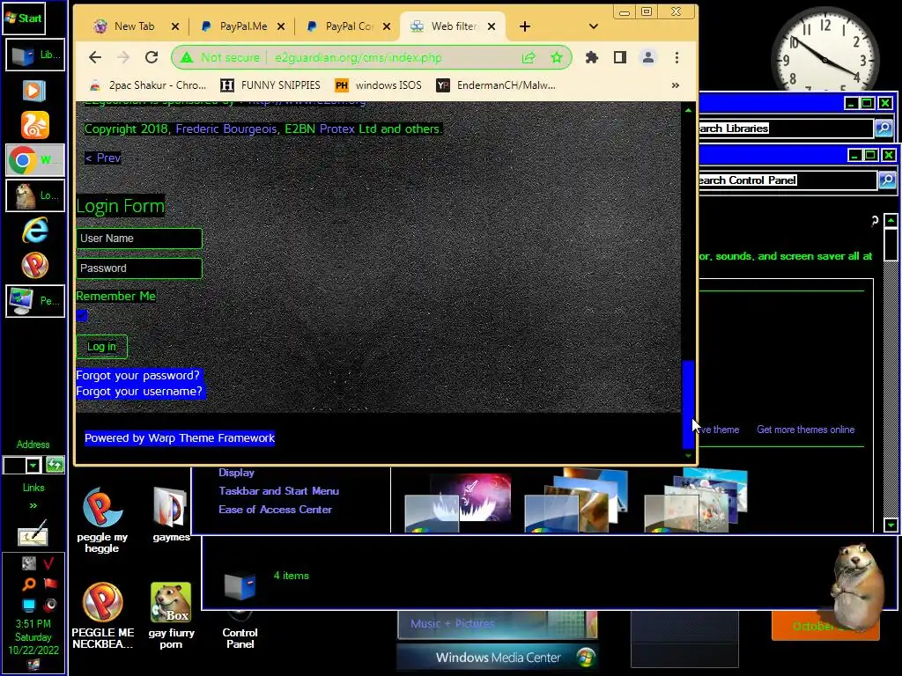This screenshot has width=902, height=676.
Task: Open Chrome extensions puzzle icon
Action: click(591, 57)
